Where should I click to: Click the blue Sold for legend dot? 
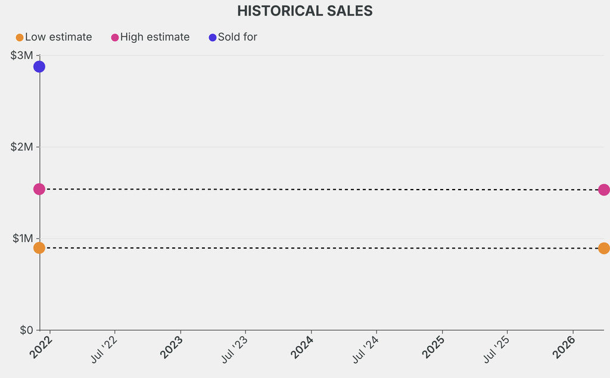tap(213, 38)
